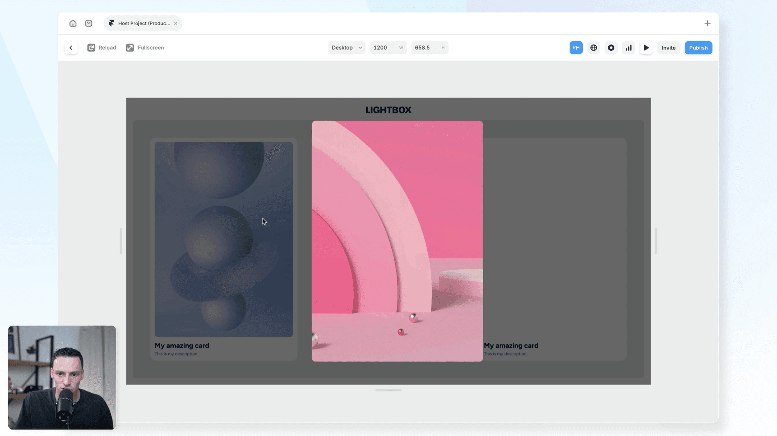Go back using the left chevron button
777x436 pixels.
click(x=71, y=48)
